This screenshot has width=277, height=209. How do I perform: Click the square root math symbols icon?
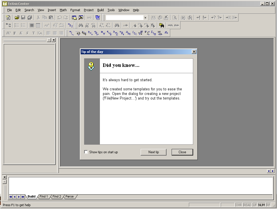(x=140, y=33)
